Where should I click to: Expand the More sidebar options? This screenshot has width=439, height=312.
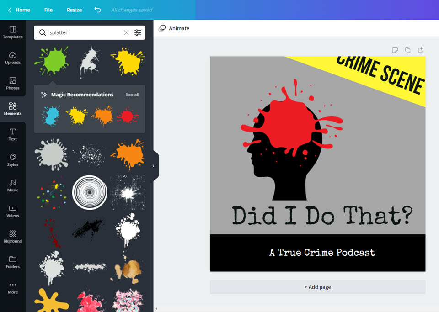[13, 288]
